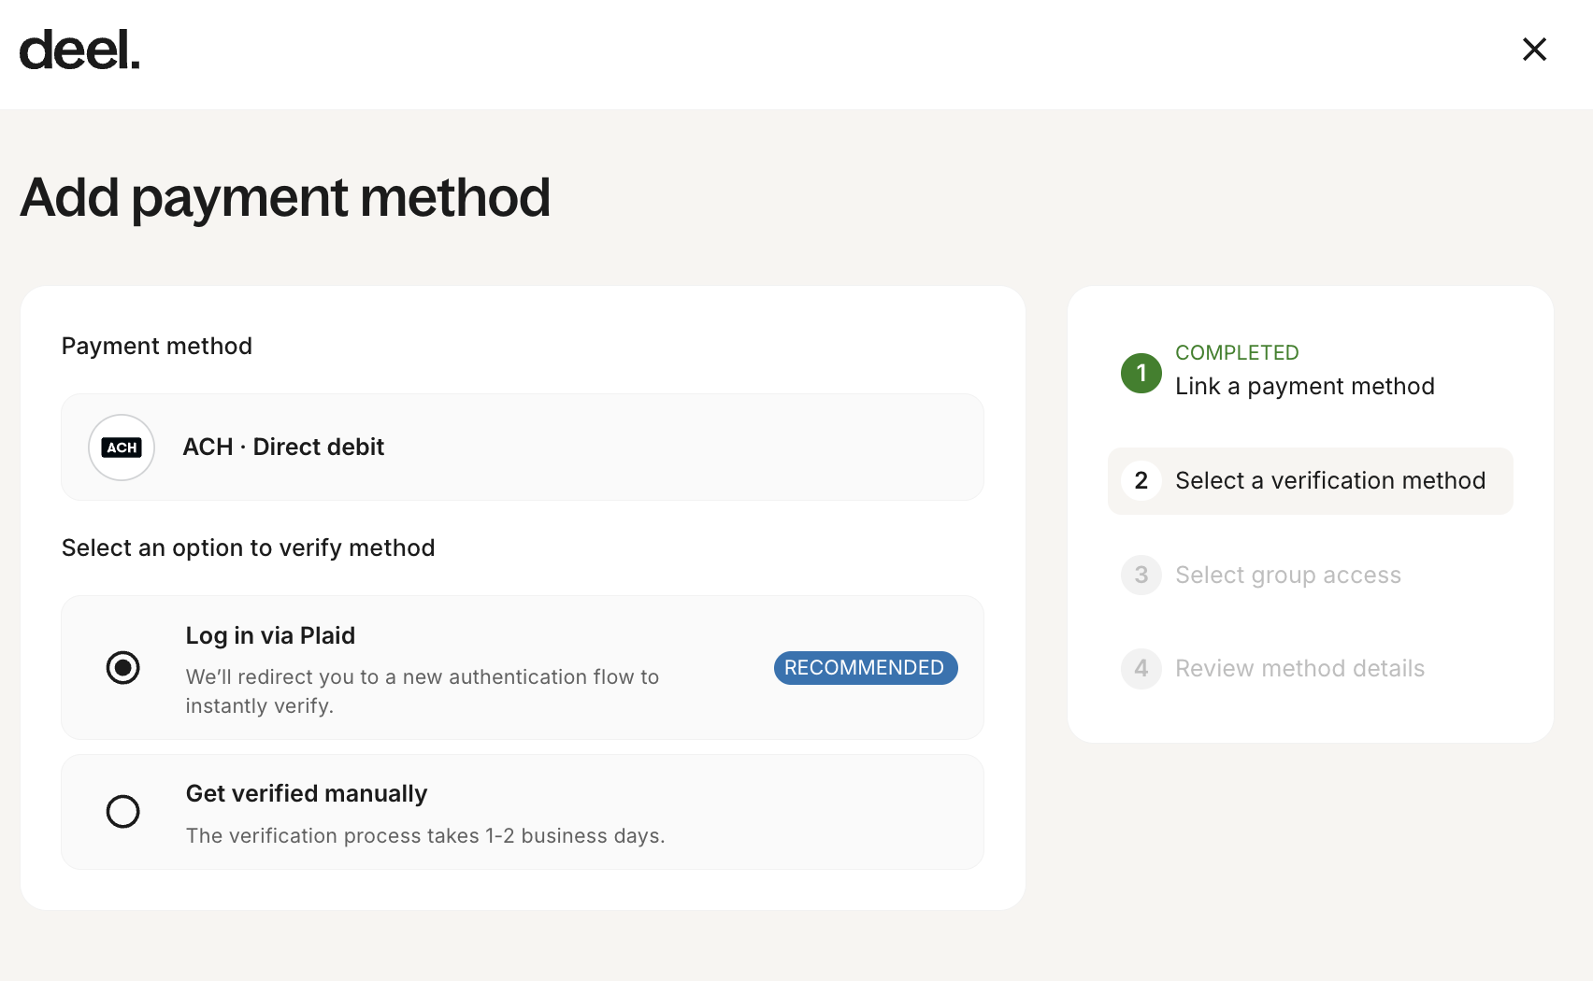This screenshot has height=981, width=1593.
Task: Click the Log in via Plaid heading
Action: point(270,636)
